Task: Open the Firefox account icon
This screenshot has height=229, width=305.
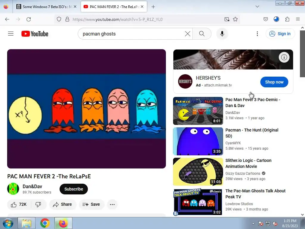Action: click(276, 19)
